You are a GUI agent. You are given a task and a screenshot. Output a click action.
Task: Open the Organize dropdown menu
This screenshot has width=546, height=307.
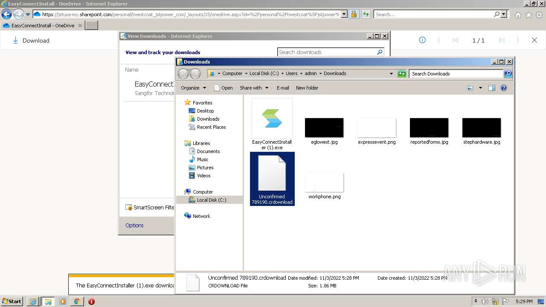tap(193, 88)
